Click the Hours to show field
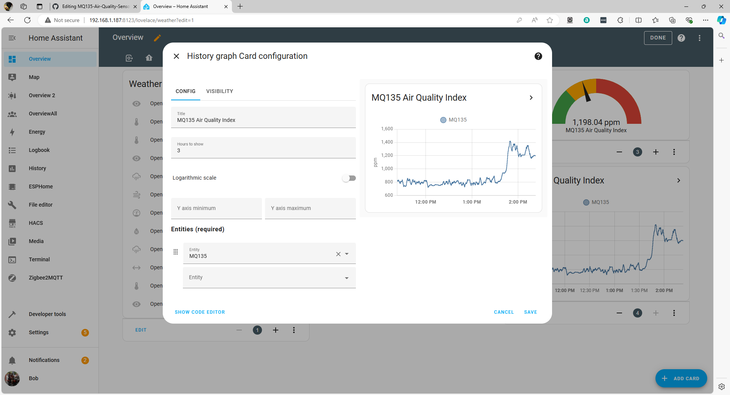Viewport: 730px width, 395px height. point(263,148)
